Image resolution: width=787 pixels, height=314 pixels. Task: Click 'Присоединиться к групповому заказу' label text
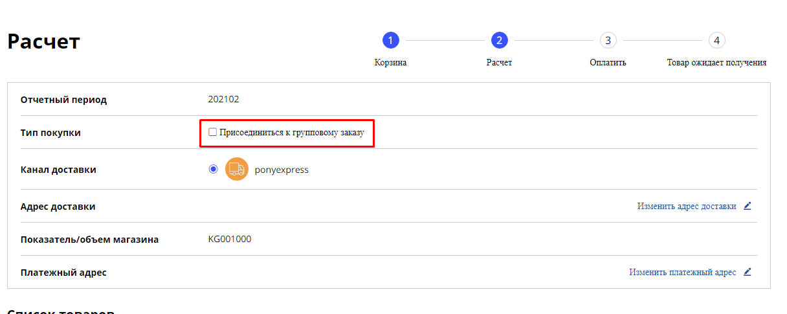click(292, 133)
